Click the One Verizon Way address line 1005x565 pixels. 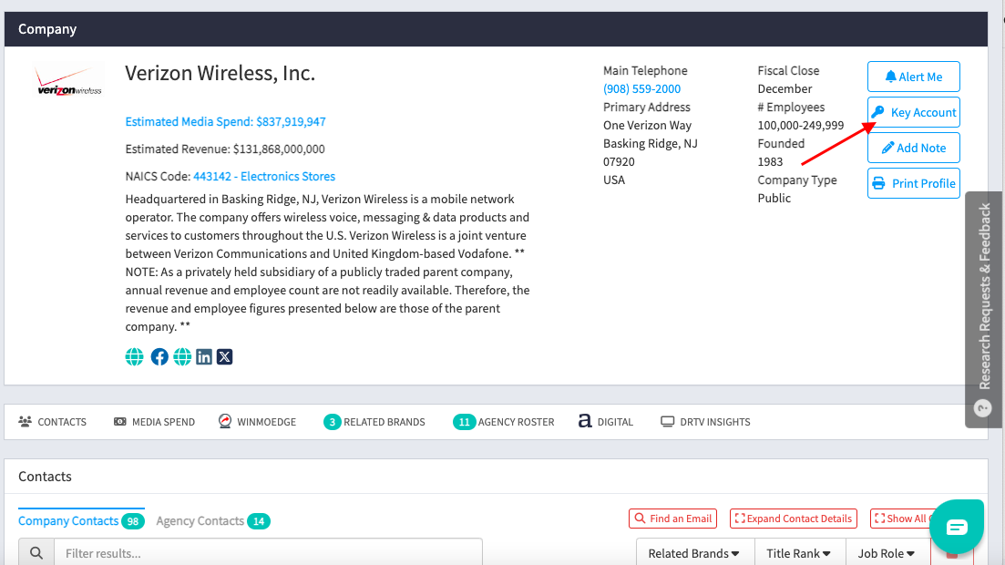[x=647, y=126]
